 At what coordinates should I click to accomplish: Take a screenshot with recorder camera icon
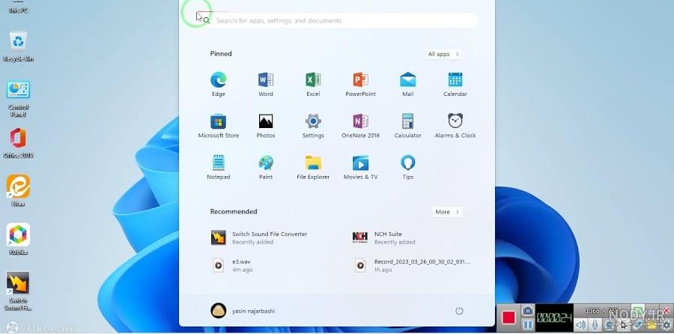527,311
